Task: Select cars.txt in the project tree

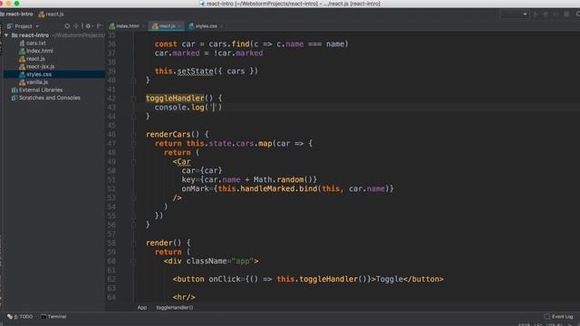Action: (36, 43)
